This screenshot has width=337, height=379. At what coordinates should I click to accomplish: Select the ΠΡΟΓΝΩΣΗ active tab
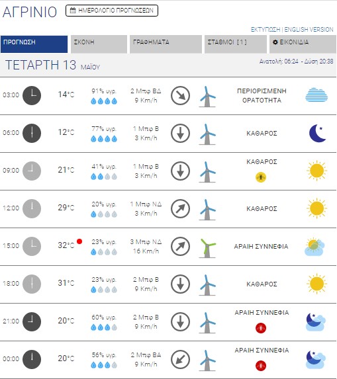pyautogui.click(x=34, y=44)
